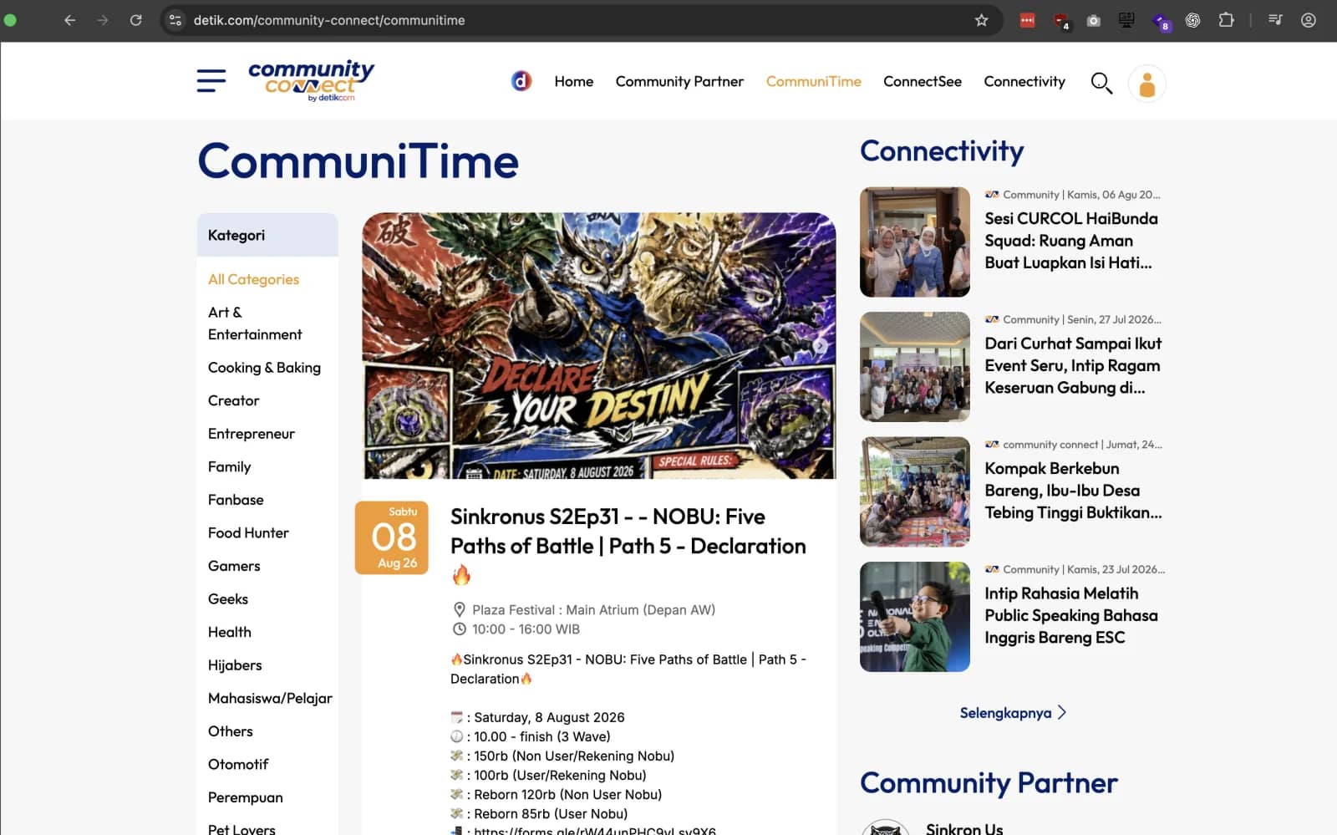This screenshot has height=835, width=1337.
Task: Open the Community Partner section heading
Action: 989,783
